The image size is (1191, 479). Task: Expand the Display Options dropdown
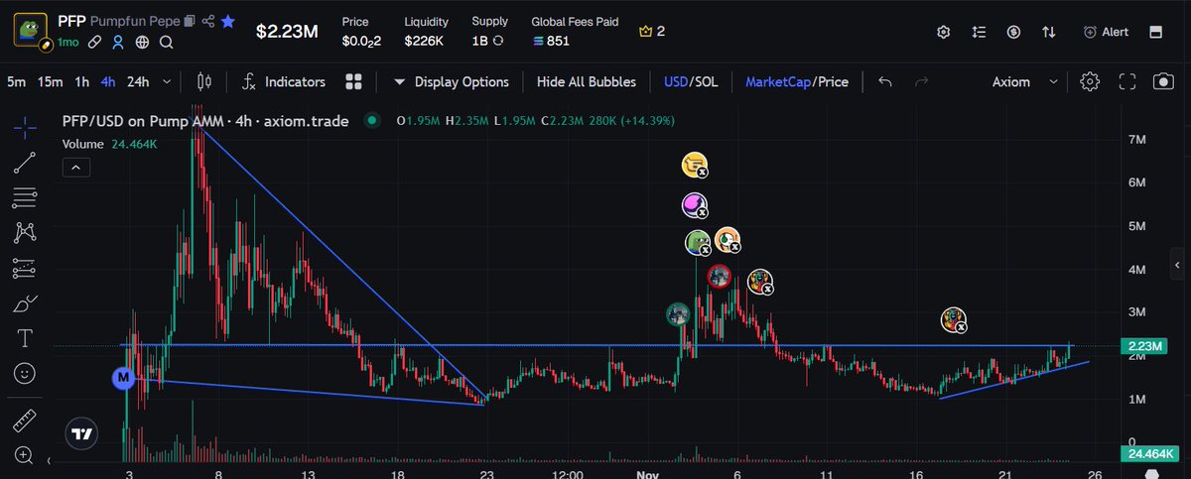451,81
